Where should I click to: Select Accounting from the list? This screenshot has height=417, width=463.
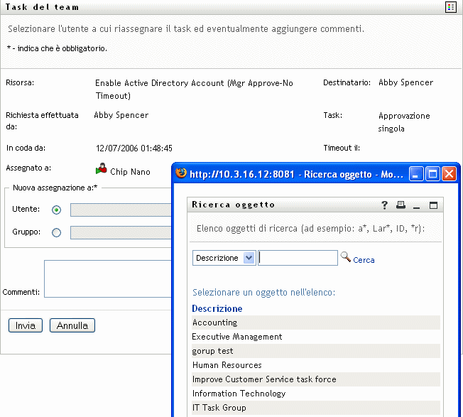[316, 323]
